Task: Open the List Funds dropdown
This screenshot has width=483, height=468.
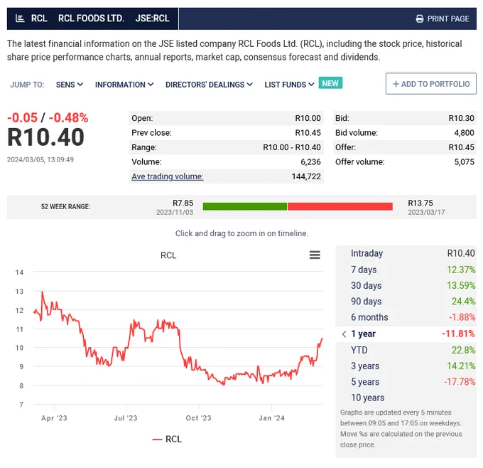Action: click(289, 85)
